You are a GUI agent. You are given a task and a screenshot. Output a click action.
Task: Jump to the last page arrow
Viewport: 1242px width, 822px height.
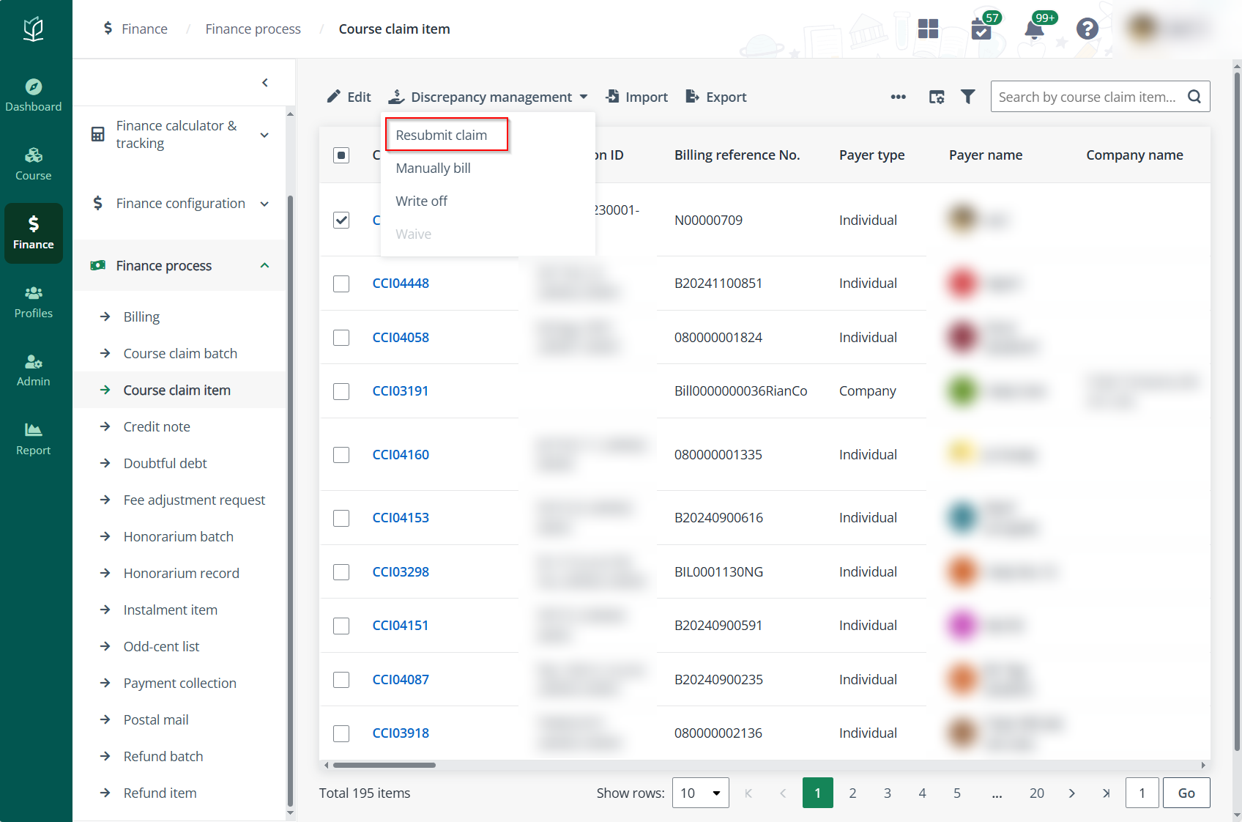tap(1107, 793)
